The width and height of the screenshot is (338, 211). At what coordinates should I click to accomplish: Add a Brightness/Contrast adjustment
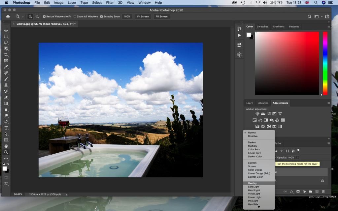tap(257, 114)
